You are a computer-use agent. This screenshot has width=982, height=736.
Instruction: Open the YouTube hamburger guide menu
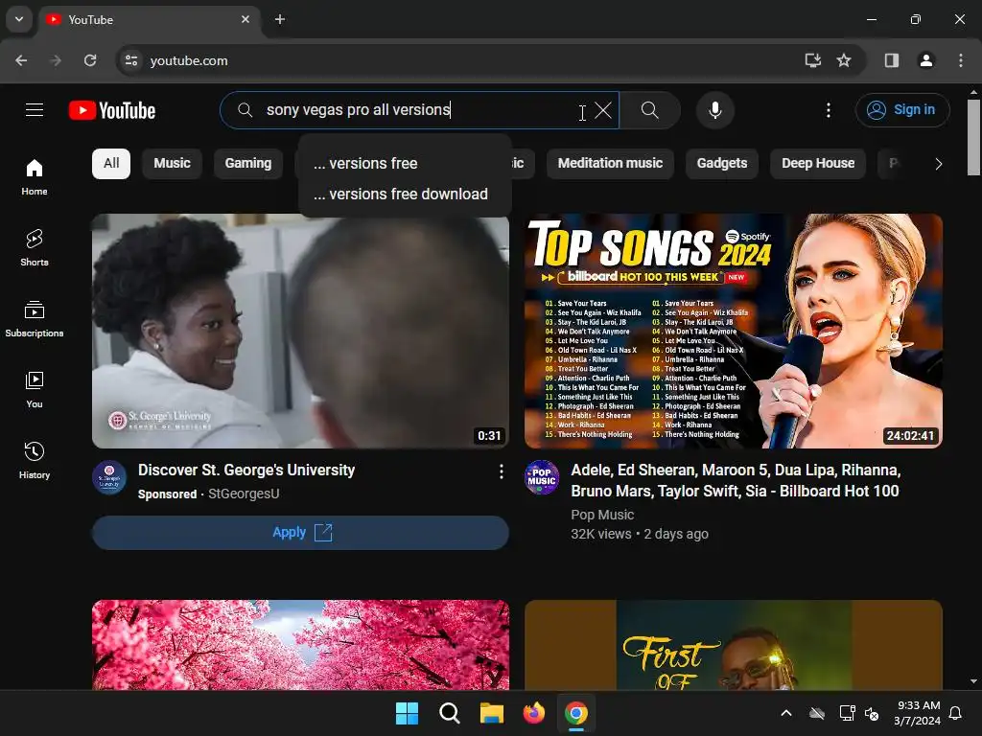click(35, 110)
